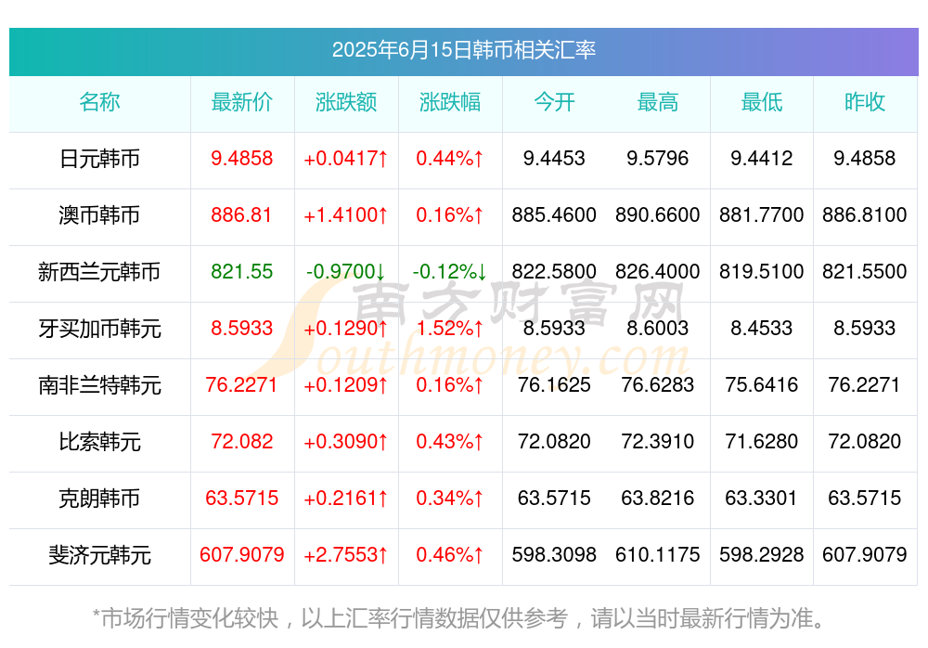
Task: Select the percentage 0.44%↑
Action: tap(450, 158)
